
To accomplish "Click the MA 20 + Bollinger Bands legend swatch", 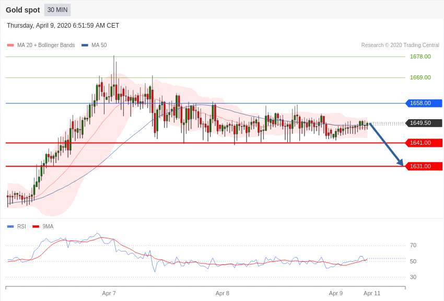I will [x=10, y=45].
